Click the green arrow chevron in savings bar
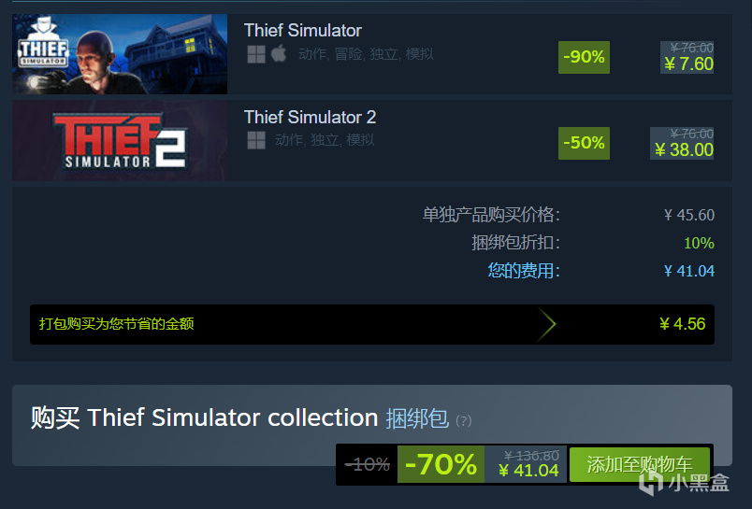Image resolution: width=752 pixels, height=509 pixels. 546,324
